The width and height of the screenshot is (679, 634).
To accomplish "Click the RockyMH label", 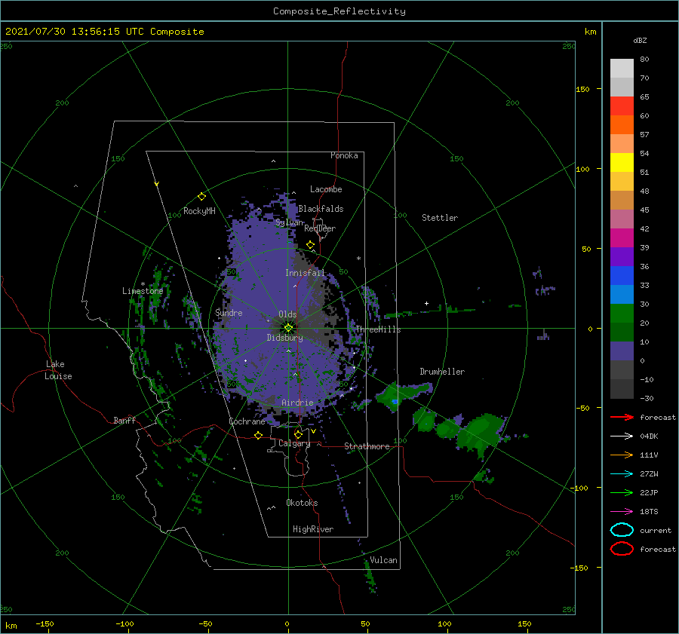I will click(199, 211).
